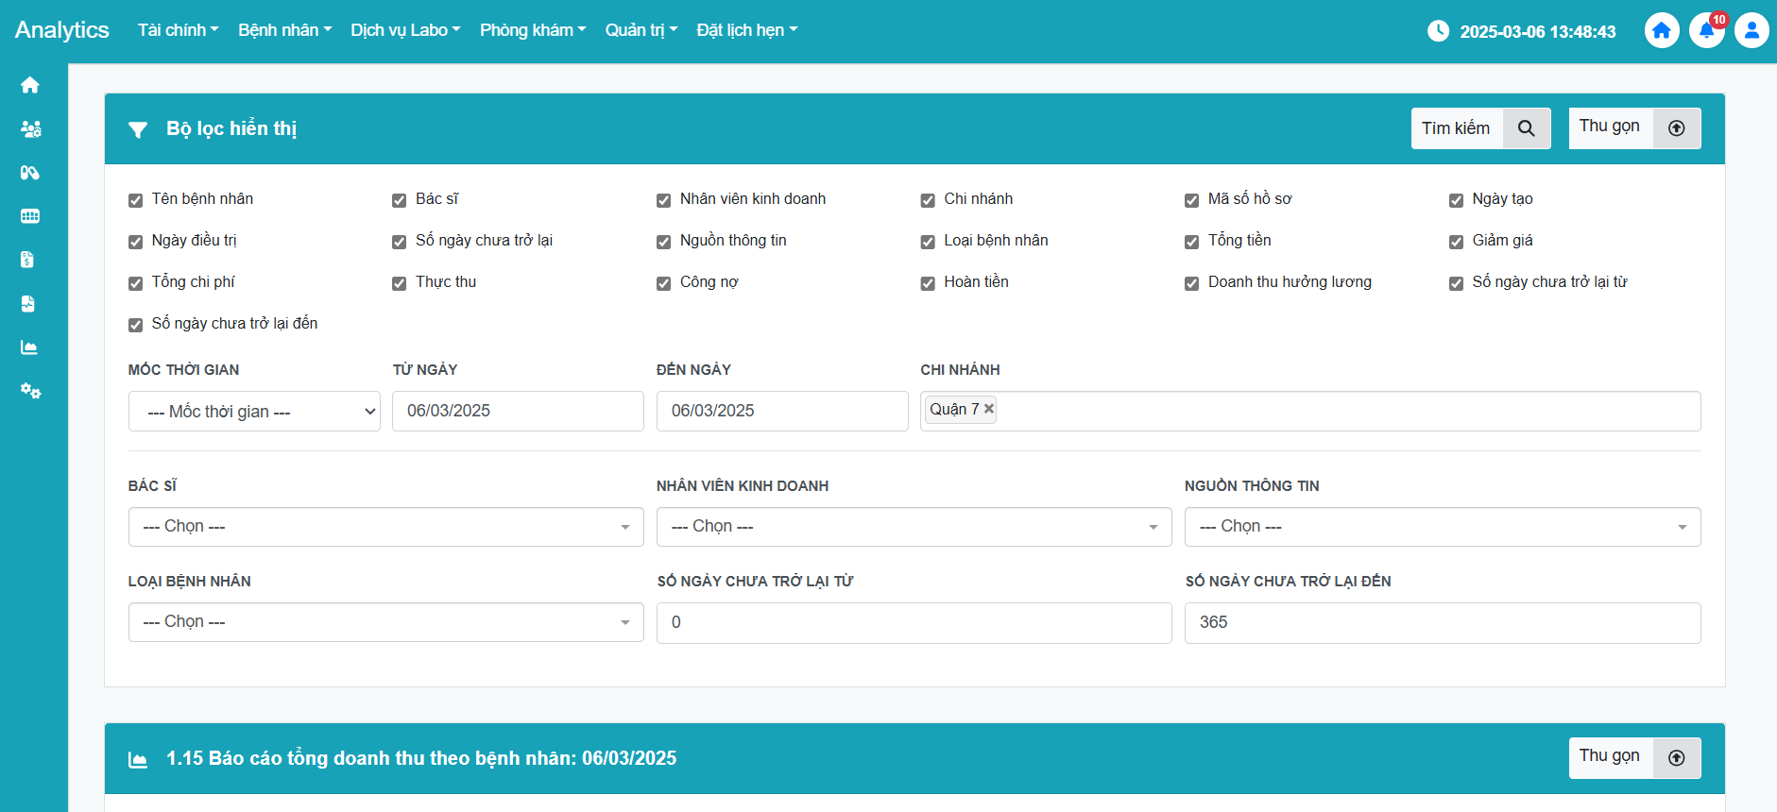The image size is (1777, 812).
Task: Open the notifications bell icon
Action: (1706, 30)
